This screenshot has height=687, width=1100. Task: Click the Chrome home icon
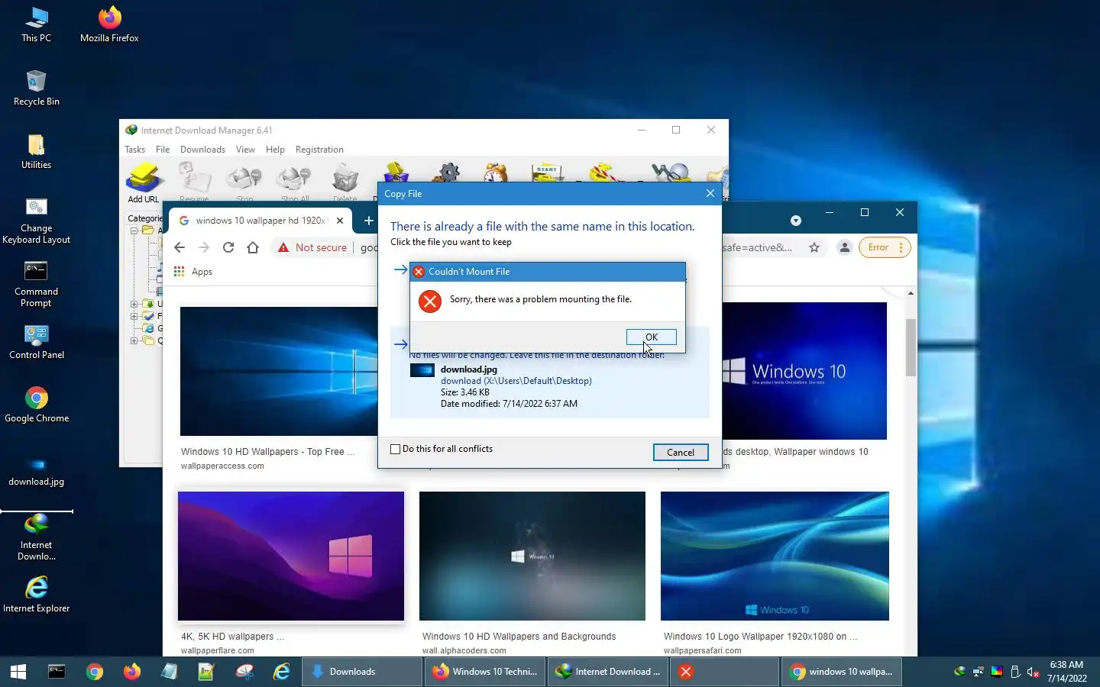pos(253,247)
